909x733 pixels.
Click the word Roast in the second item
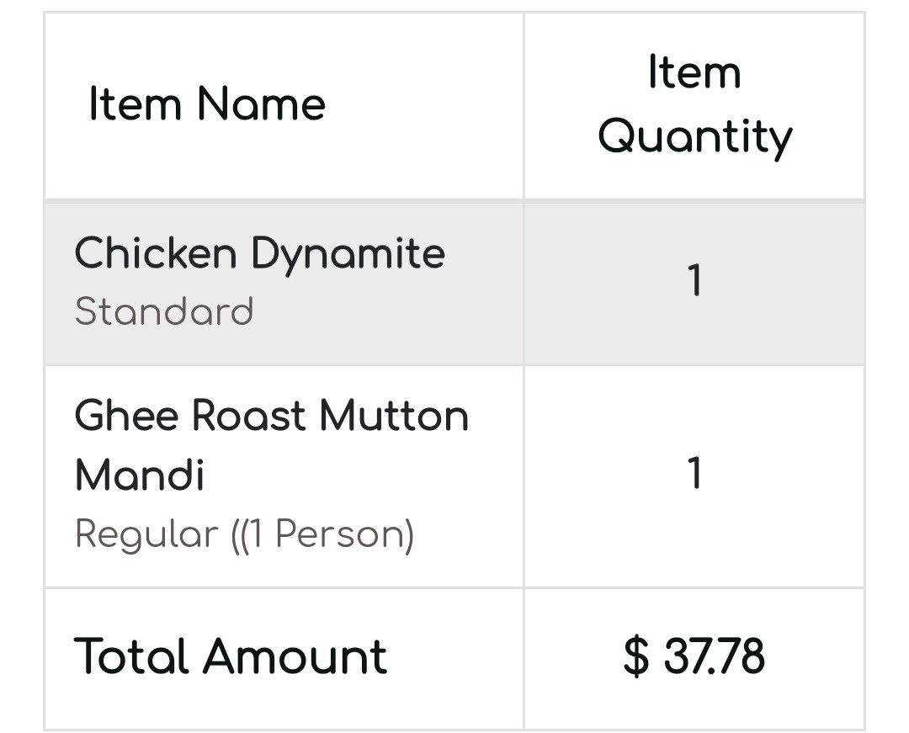pyautogui.click(x=247, y=416)
